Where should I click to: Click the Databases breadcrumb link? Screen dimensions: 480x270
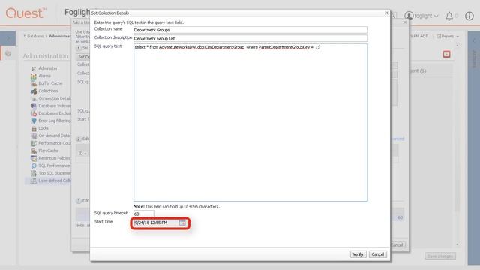tap(35, 36)
